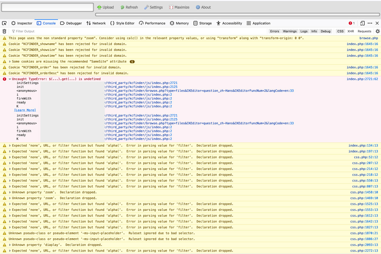Click the Refresh toolbar button

coord(129,7)
